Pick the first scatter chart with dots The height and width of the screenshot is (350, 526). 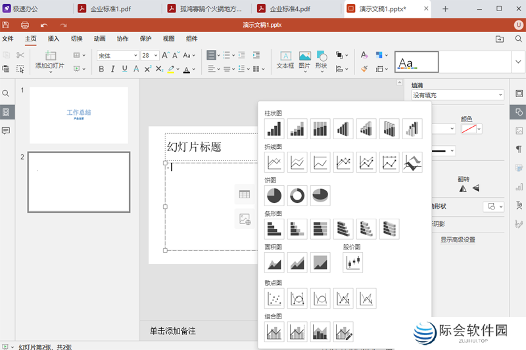[274, 299]
